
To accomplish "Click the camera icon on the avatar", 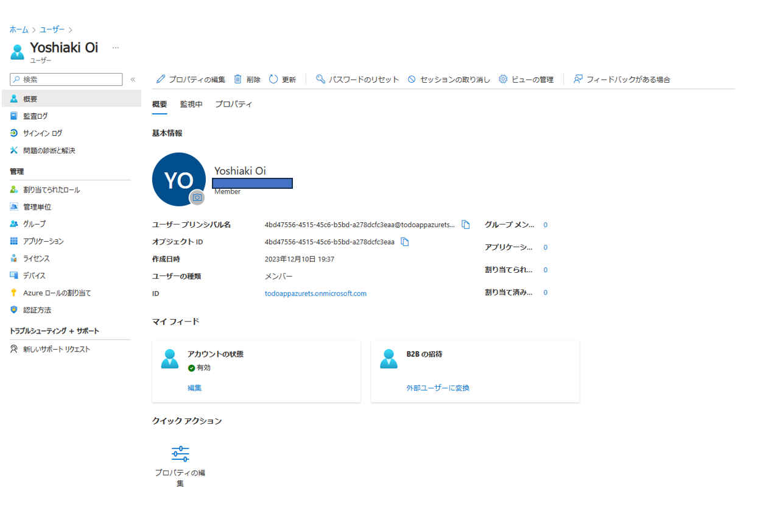I will pos(197,197).
